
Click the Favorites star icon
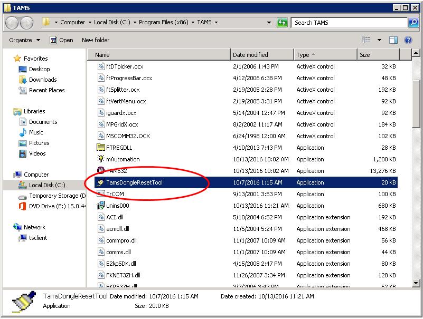pyautogui.click(x=17, y=58)
